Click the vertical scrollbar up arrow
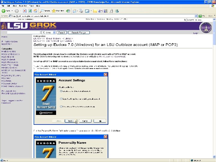Viewport: 216px width, 162px height. [214, 19]
